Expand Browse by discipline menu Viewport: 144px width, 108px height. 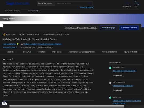click(x=13, y=11)
